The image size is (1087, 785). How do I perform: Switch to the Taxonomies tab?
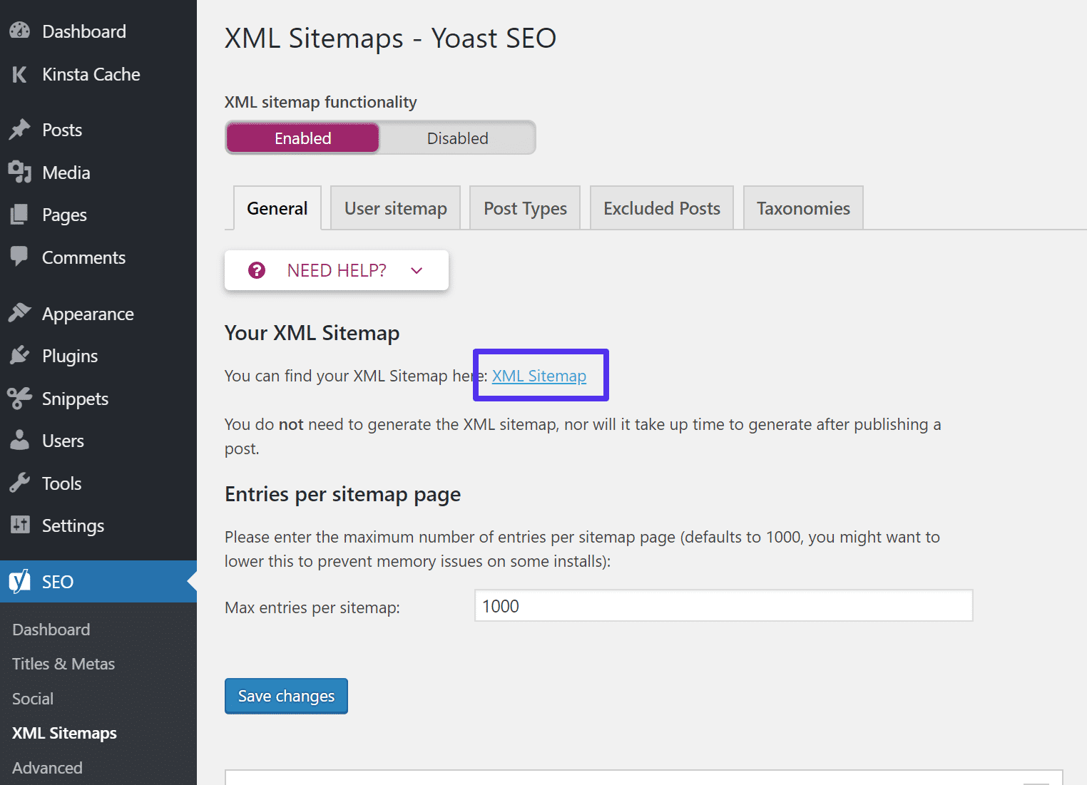803,208
